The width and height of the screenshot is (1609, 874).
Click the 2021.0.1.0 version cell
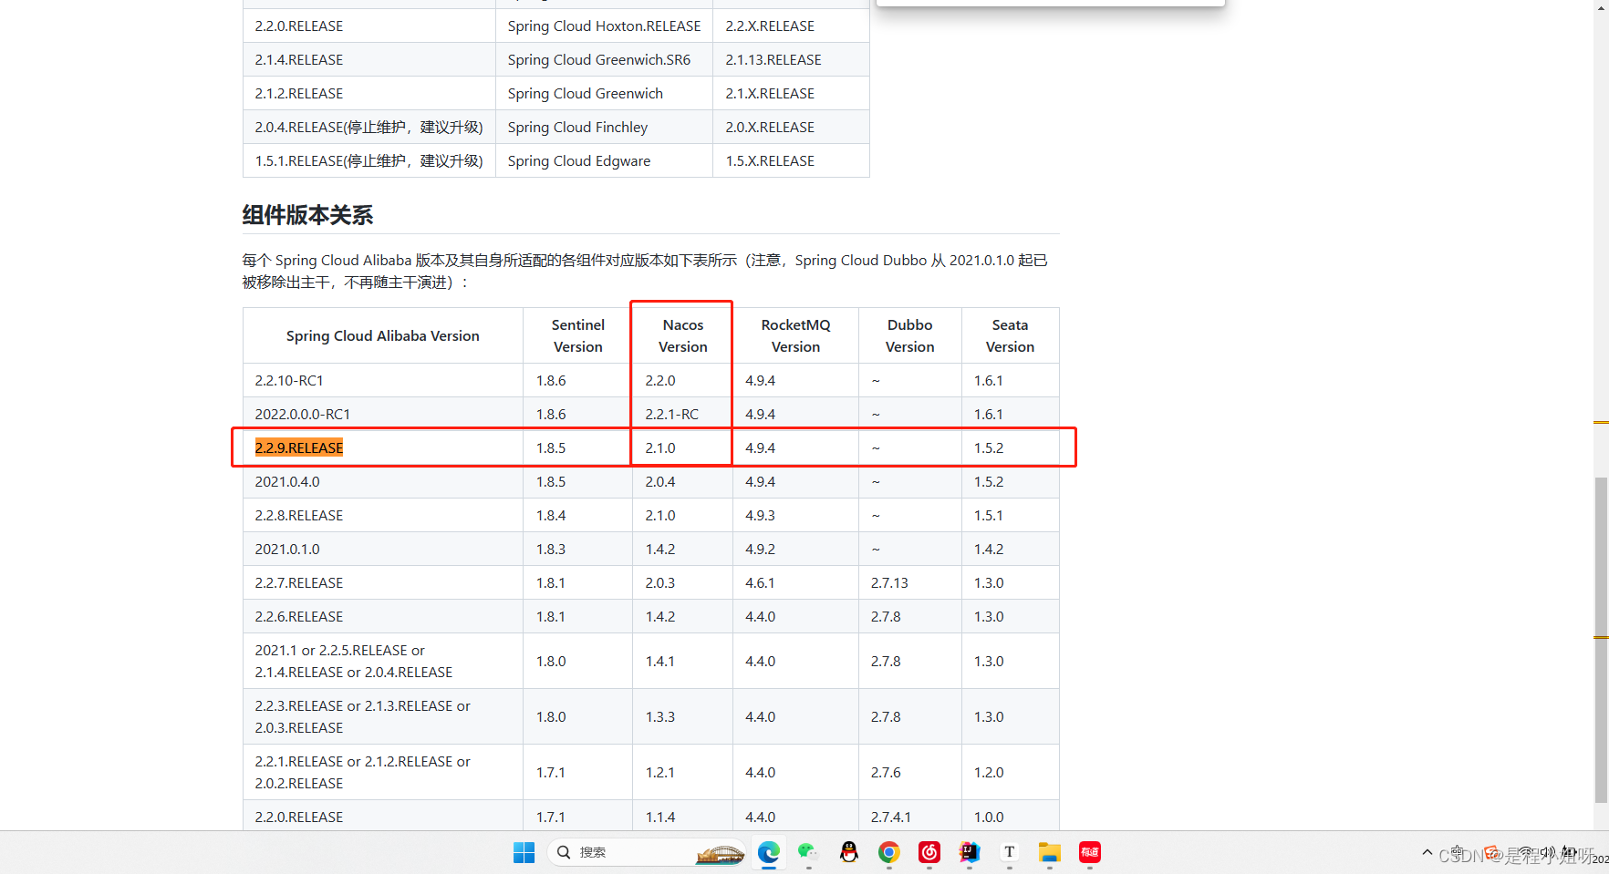(x=383, y=549)
